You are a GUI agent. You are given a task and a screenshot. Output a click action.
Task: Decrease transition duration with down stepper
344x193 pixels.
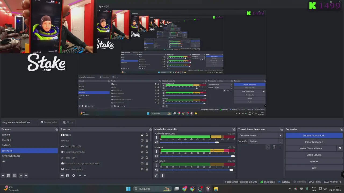tap(281, 143)
